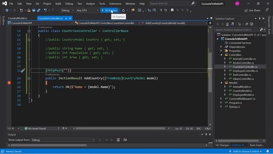The width and height of the screenshot is (273, 154).
Task: Expand the Dependencies node
Action: [221, 47]
